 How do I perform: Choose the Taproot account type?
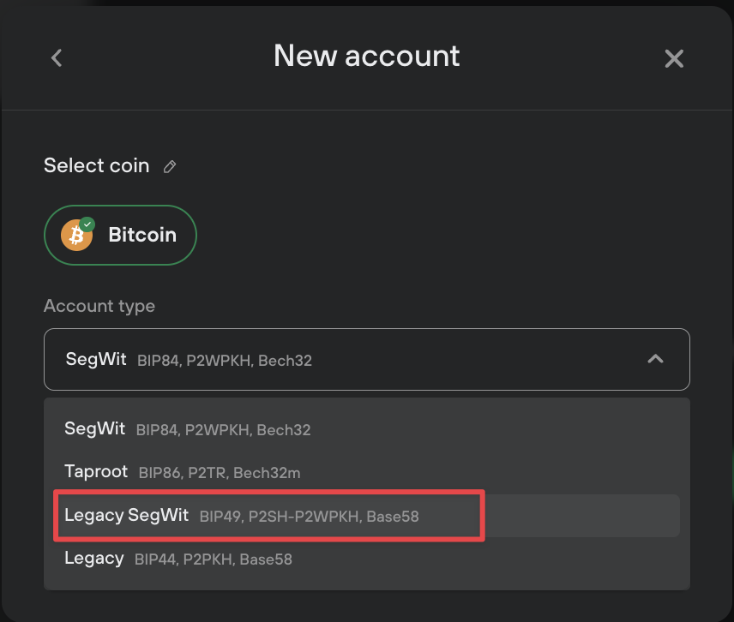click(x=366, y=472)
